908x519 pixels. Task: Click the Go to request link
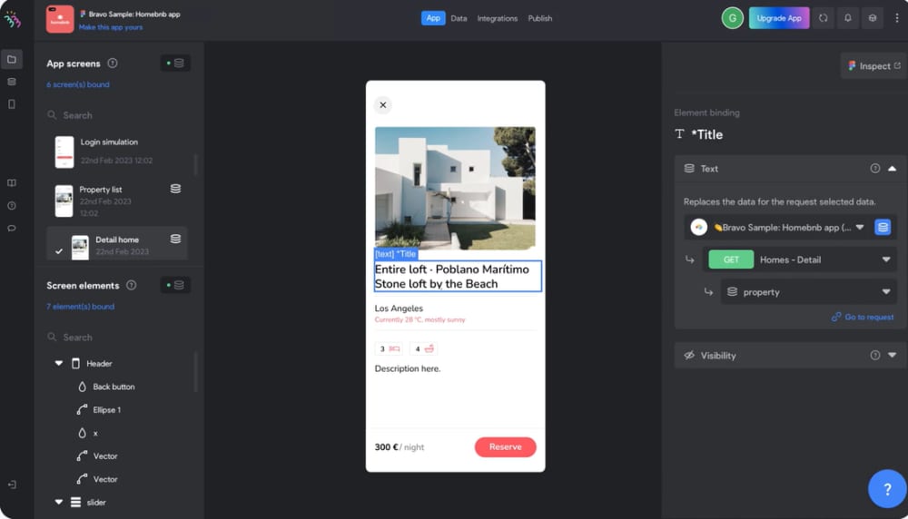tap(863, 317)
